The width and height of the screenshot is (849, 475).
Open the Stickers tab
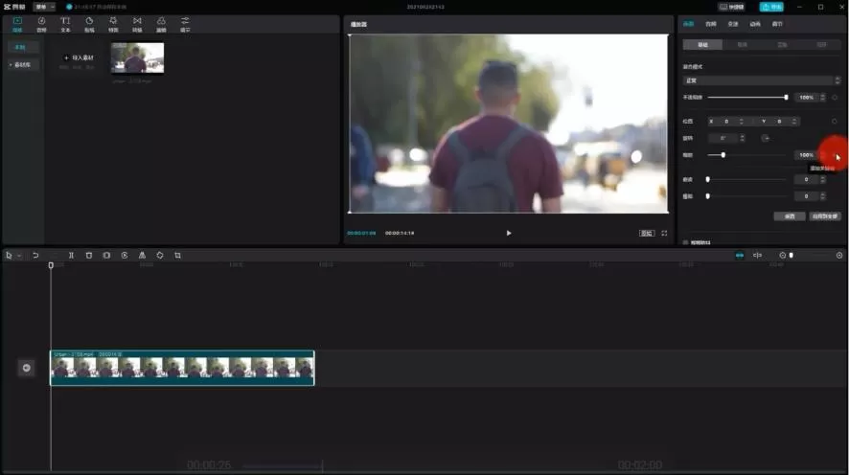click(x=89, y=23)
